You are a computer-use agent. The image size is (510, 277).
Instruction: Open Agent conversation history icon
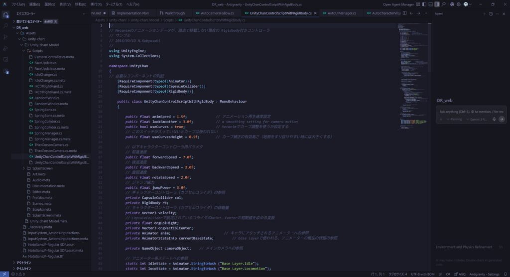click(491, 13)
